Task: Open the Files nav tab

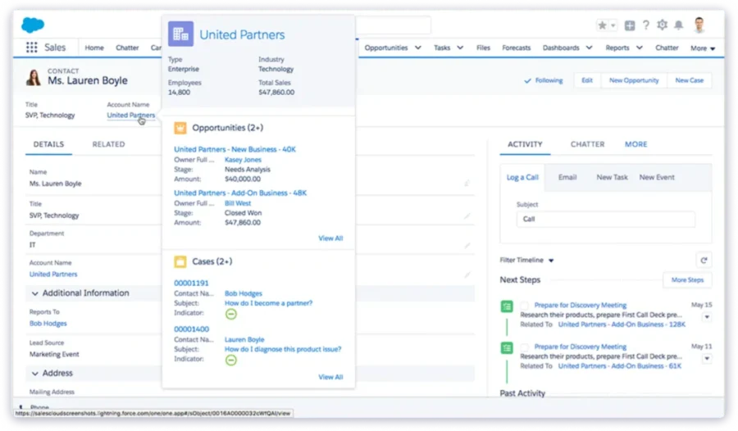Action: pyautogui.click(x=483, y=48)
